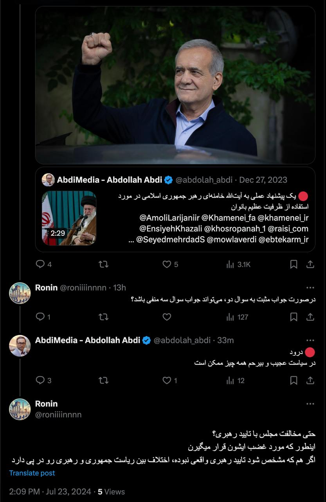Bookmark the top post

click(x=294, y=264)
